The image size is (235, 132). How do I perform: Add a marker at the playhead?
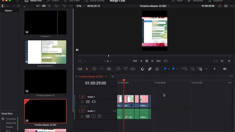pos(173,69)
